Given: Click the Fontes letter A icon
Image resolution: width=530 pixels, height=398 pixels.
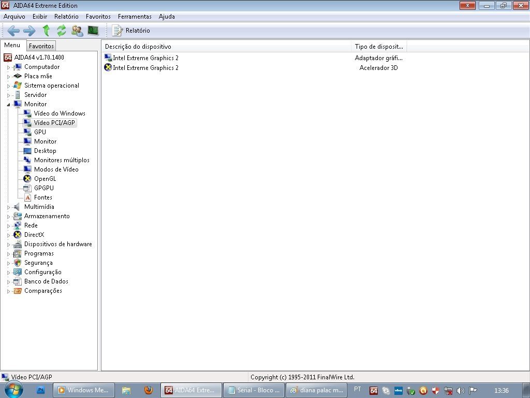Looking at the screenshot, I should pos(28,197).
